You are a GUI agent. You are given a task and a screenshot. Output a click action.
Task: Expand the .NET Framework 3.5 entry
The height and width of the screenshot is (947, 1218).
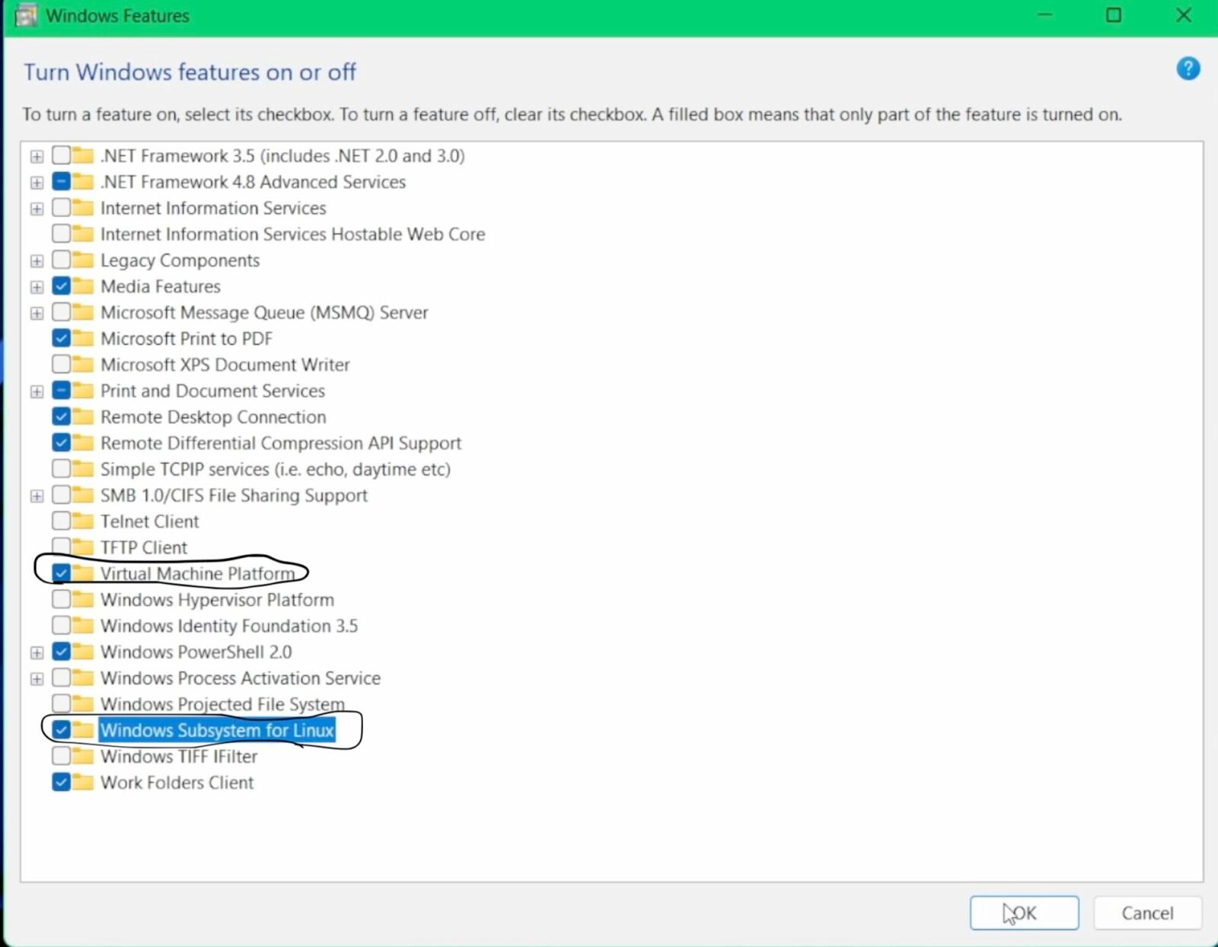coord(37,155)
